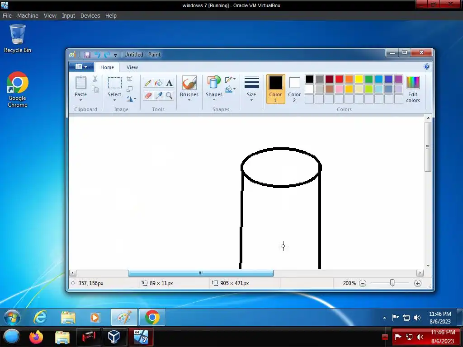Open the shape Outline dropdown

point(230,80)
